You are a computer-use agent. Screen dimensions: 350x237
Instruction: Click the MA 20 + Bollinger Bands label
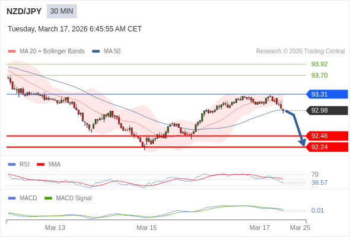pyautogui.click(x=52, y=52)
